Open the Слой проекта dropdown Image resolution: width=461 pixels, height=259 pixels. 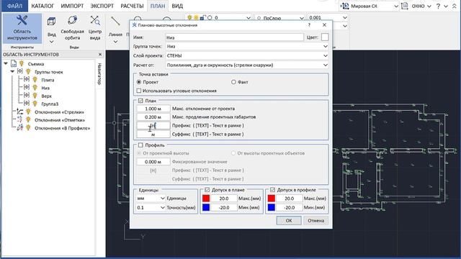pyautogui.click(x=247, y=55)
